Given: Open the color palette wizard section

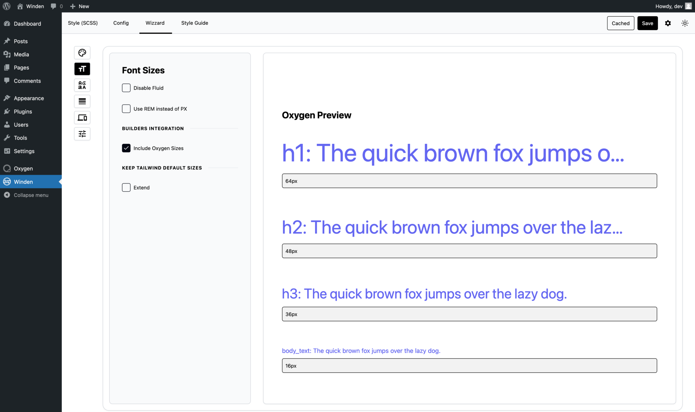Looking at the screenshot, I should 82,53.
